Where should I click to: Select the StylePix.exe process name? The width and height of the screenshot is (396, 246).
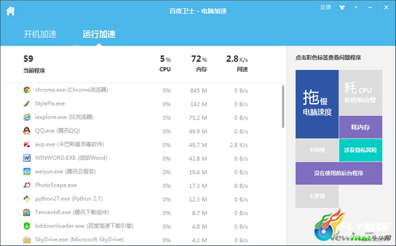50,104
